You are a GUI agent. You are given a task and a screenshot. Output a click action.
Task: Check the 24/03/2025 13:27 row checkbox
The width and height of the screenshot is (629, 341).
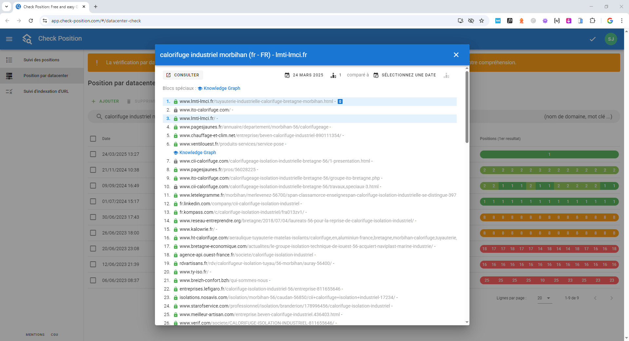93,154
